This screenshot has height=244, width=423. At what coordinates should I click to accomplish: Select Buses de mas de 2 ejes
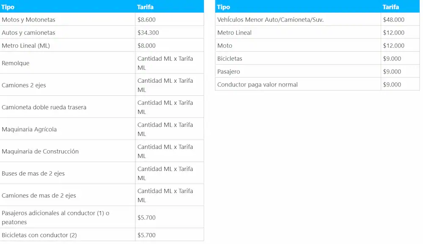tap(102, 173)
